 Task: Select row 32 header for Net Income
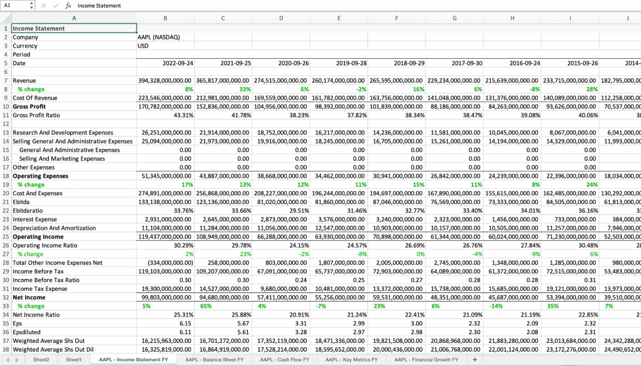coord(6,297)
